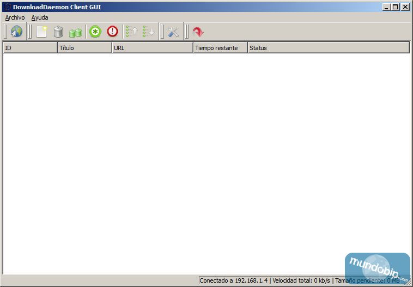The height and width of the screenshot is (287, 413).
Task: Click the Conectado a 192.168.1.4 status text
Action: [233, 280]
